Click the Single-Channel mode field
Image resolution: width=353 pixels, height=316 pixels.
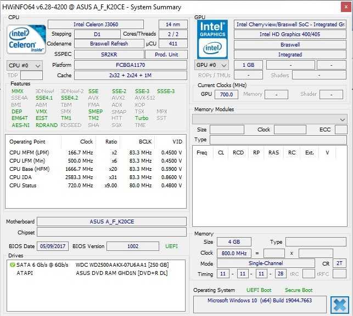tap(266, 263)
